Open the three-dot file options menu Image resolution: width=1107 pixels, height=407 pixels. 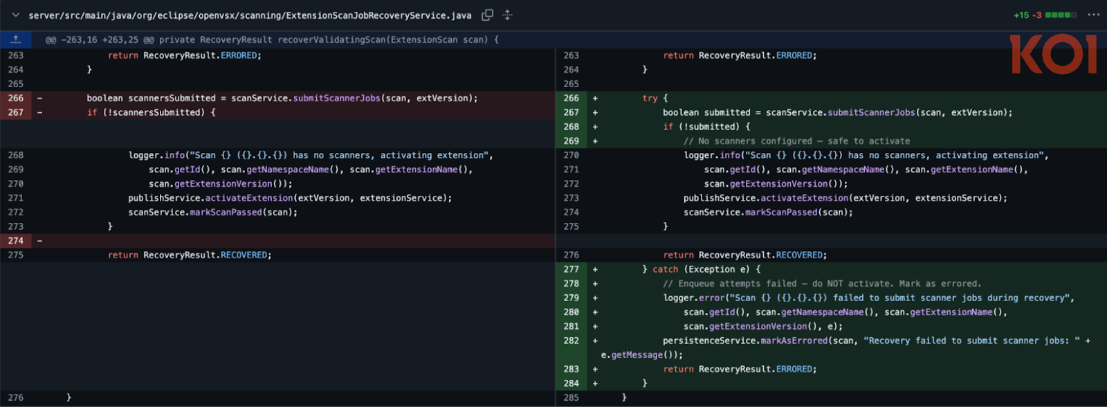pos(1093,15)
